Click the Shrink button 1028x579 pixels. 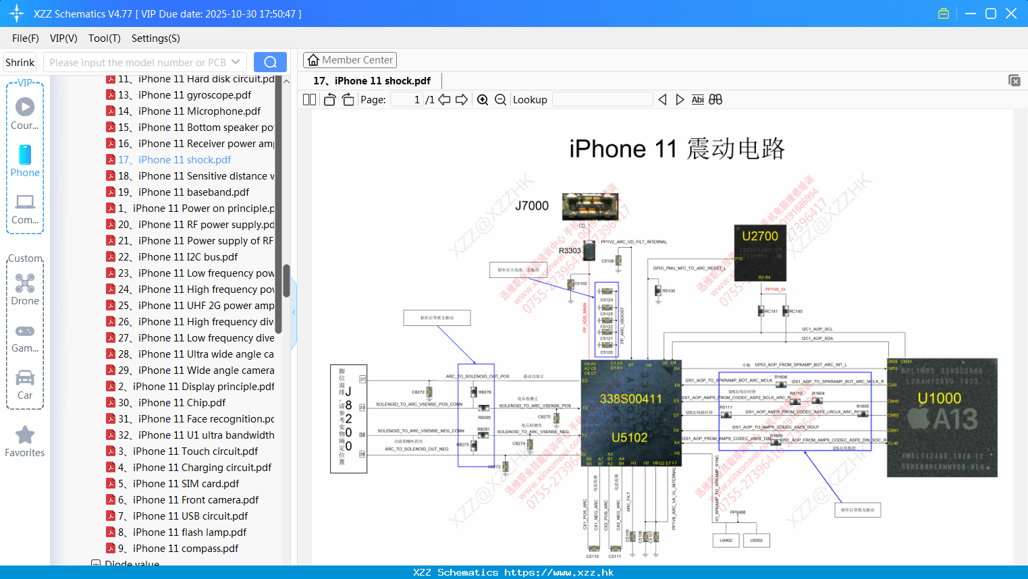(x=20, y=62)
